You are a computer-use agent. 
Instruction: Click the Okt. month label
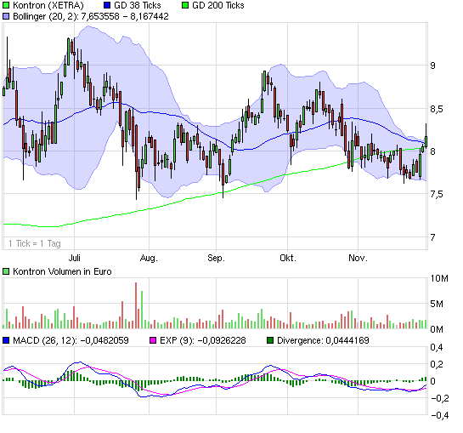click(288, 258)
